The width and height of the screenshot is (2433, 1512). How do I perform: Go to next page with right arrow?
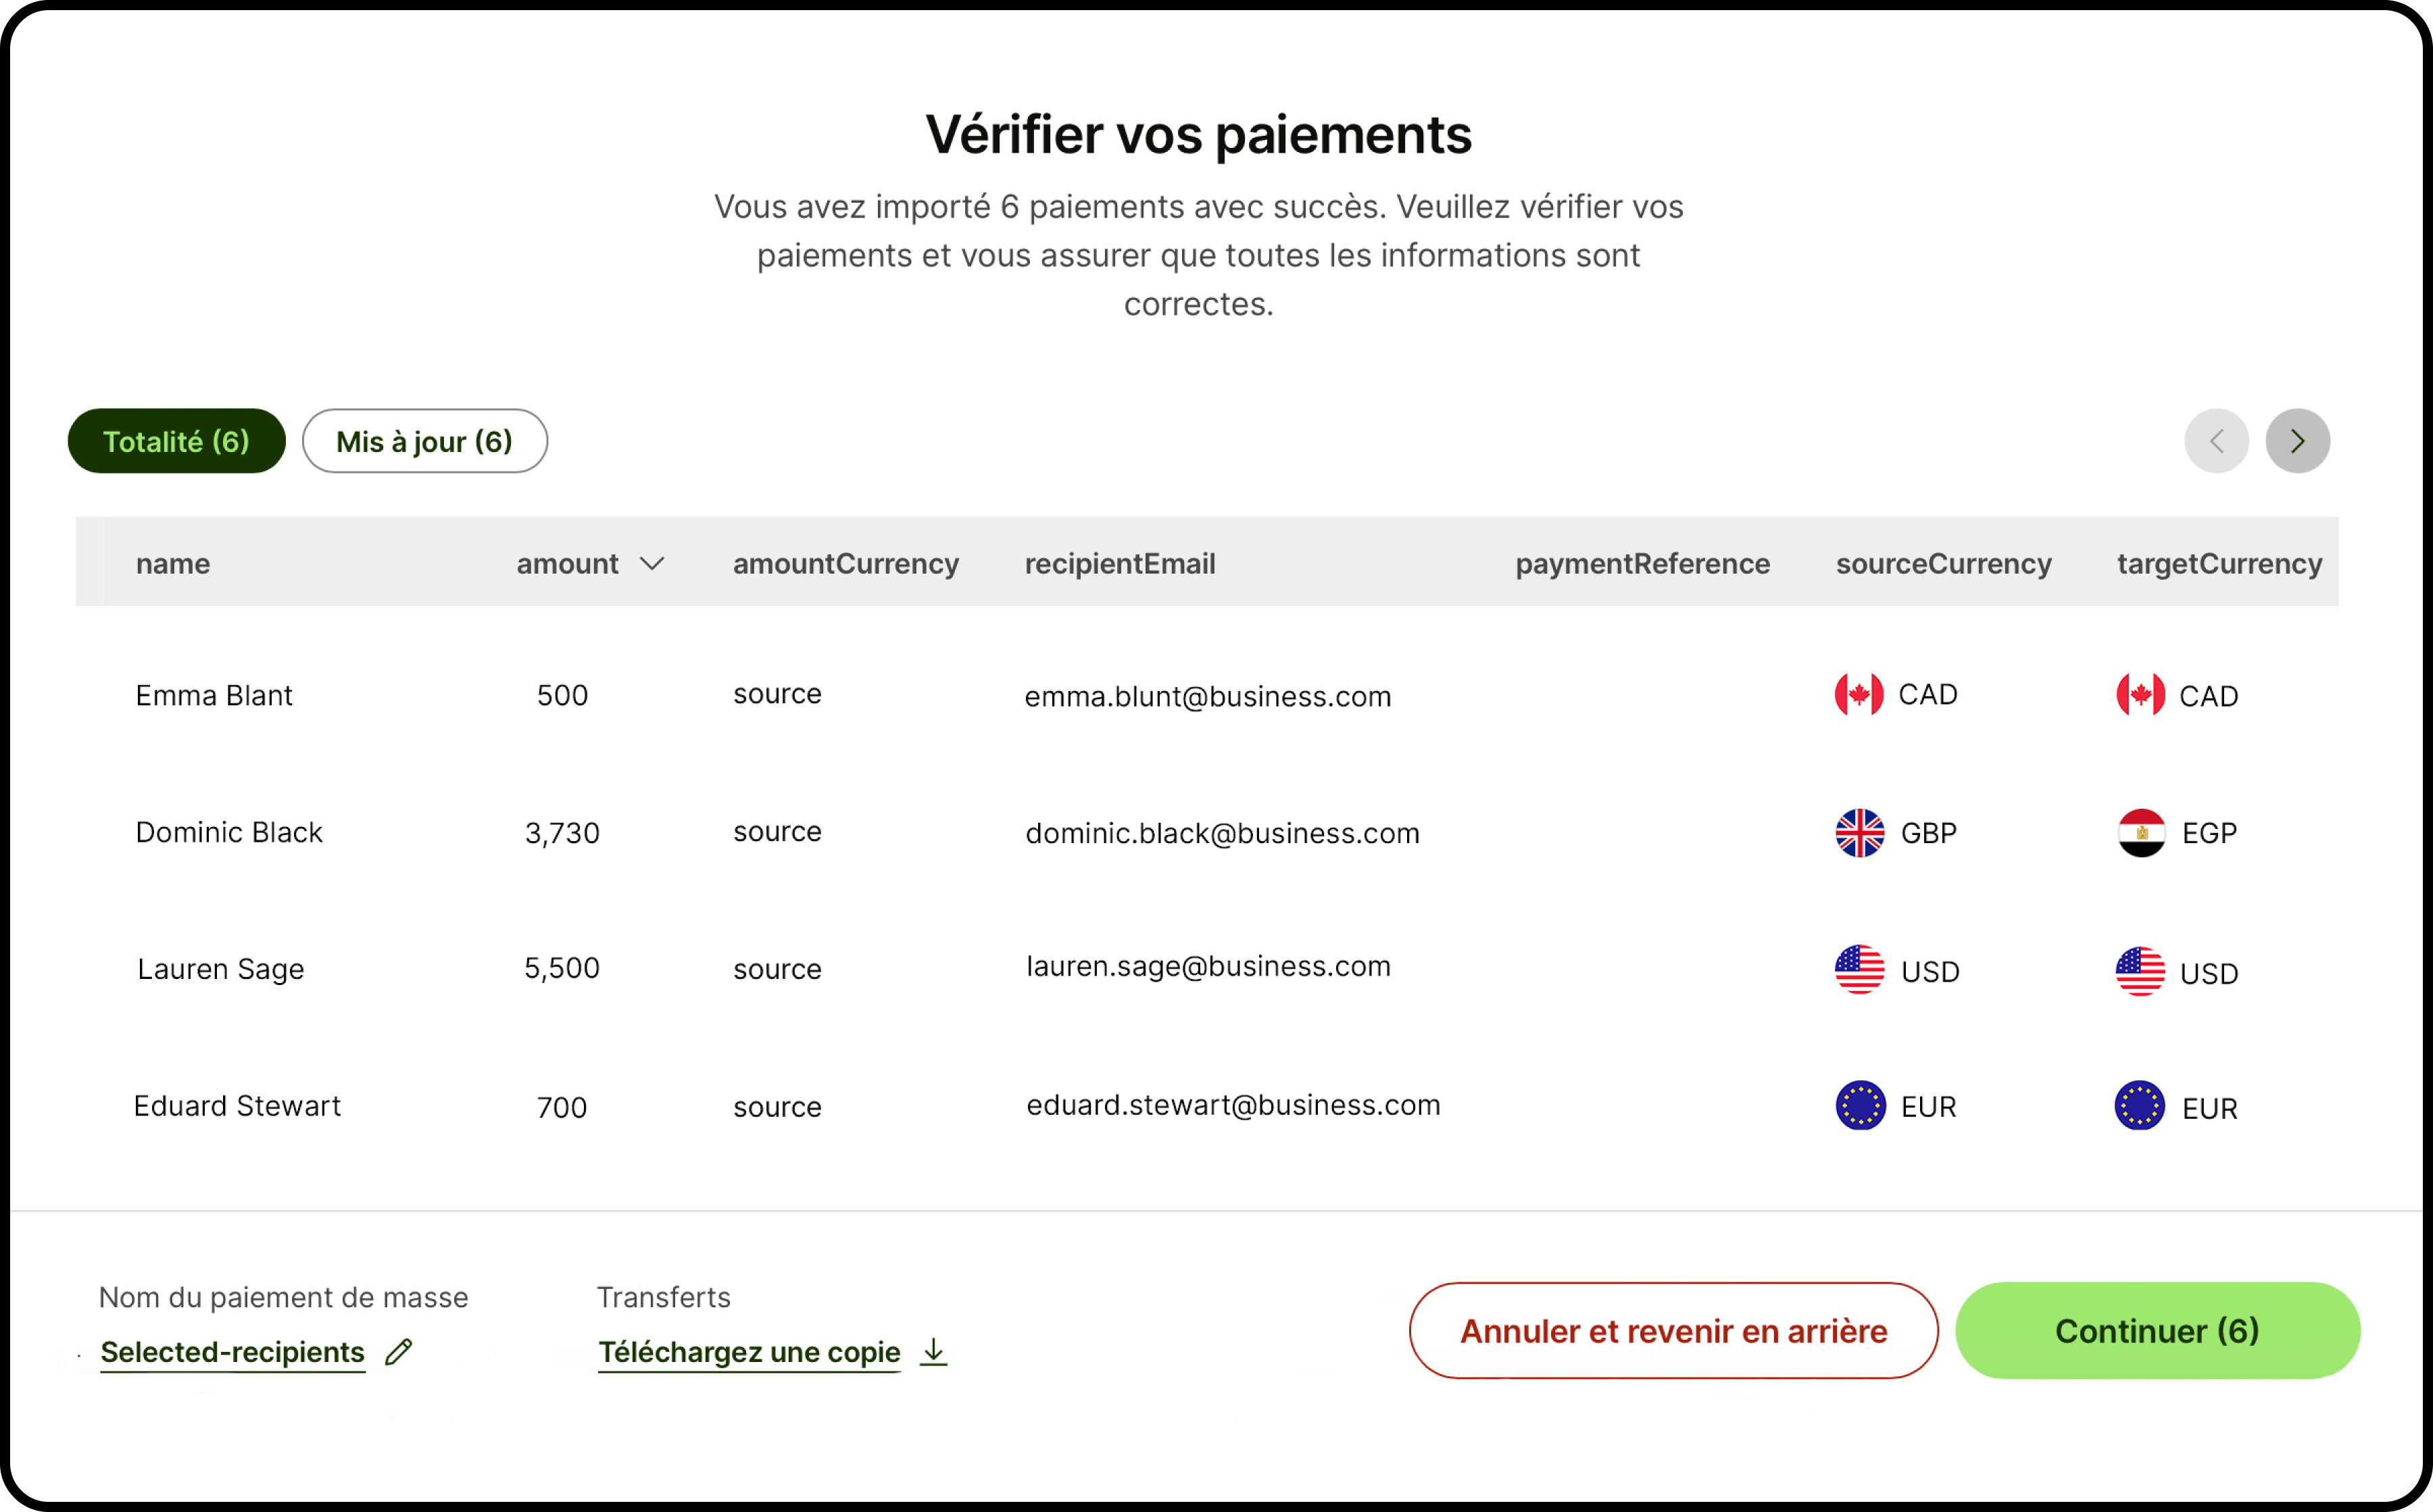click(x=2297, y=441)
